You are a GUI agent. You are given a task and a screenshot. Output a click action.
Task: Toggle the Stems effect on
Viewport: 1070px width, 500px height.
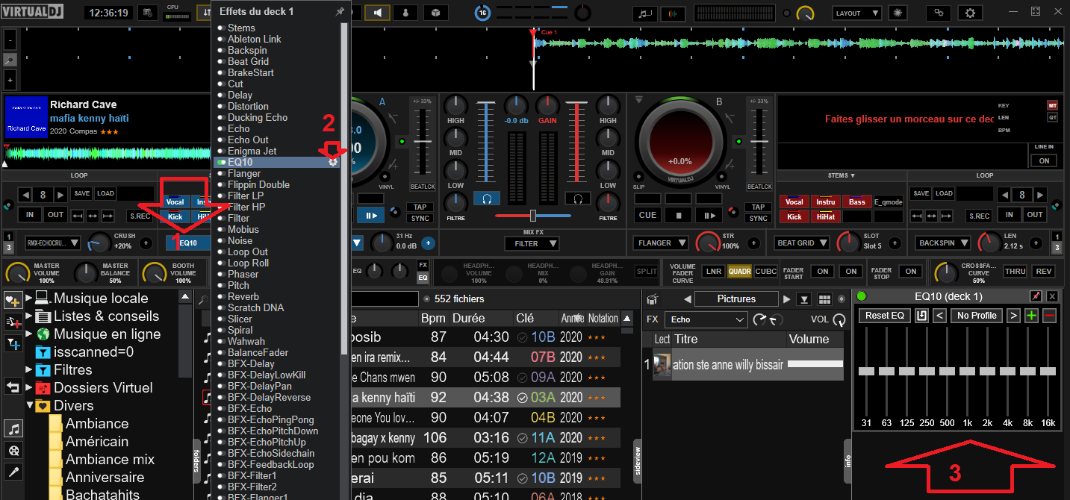tap(221, 28)
